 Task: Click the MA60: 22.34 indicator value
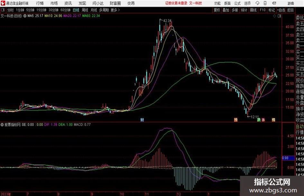[x=91, y=16]
